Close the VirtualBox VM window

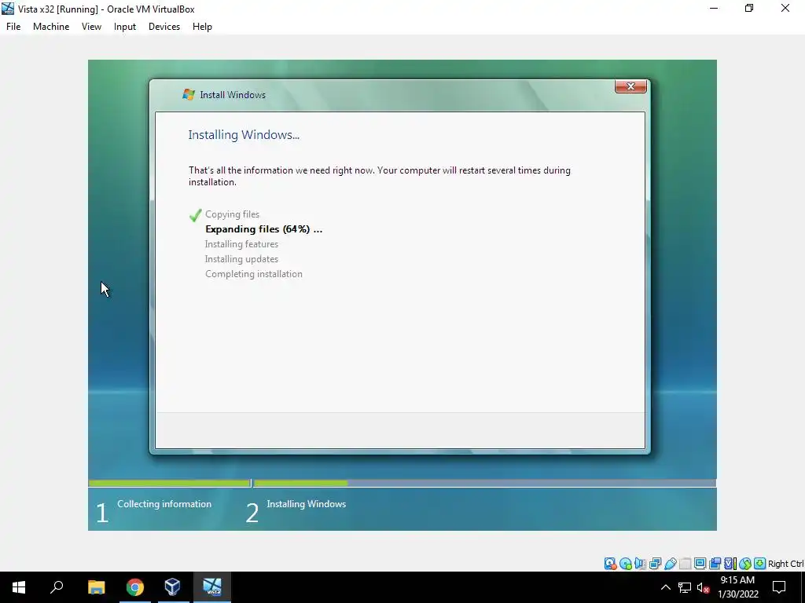[785, 8]
